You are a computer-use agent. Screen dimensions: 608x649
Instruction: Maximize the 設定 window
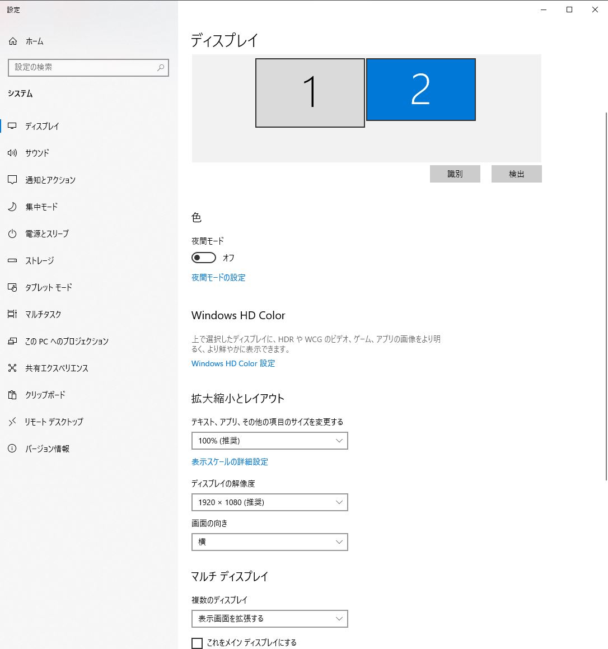(x=569, y=10)
